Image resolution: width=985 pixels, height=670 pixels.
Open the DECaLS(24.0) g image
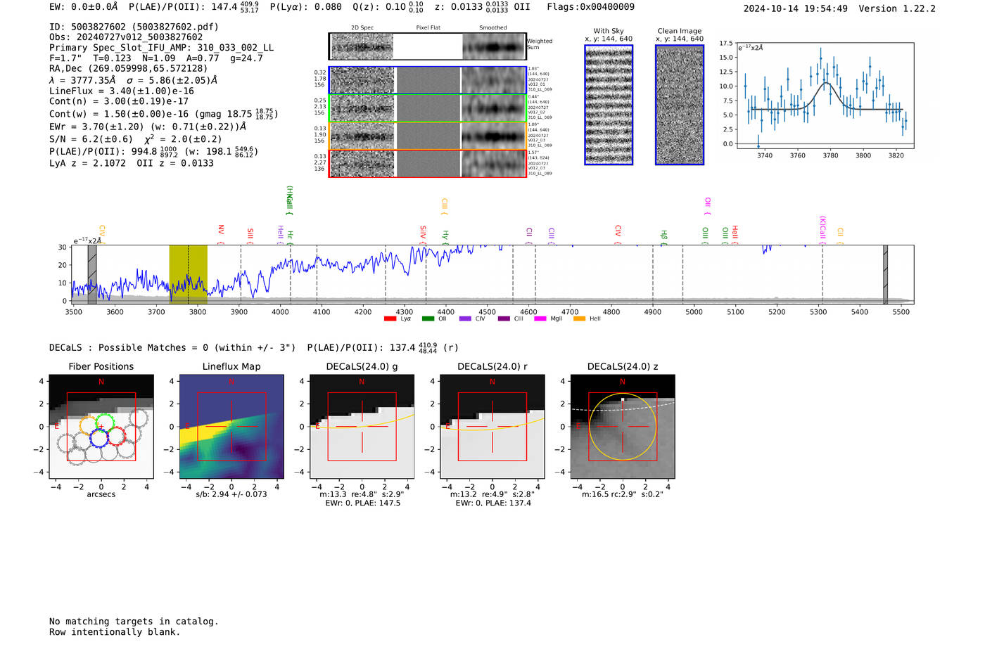tap(362, 427)
